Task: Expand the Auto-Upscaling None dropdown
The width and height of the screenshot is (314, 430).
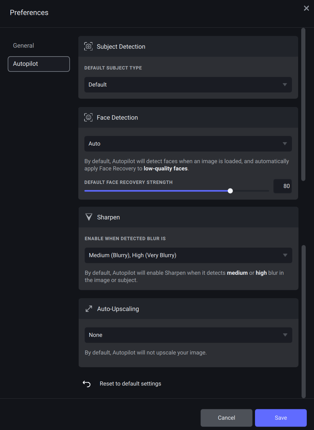Action: (x=188, y=335)
